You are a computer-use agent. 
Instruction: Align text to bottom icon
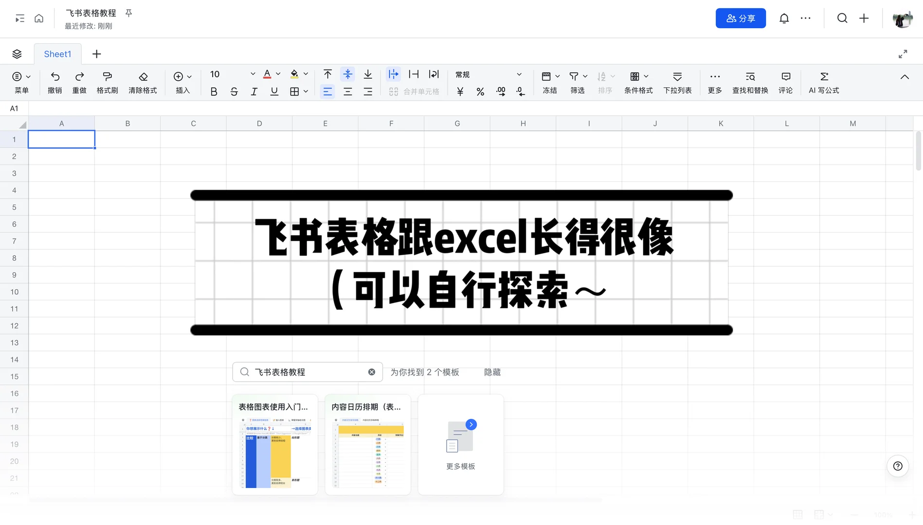(x=368, y=74)
